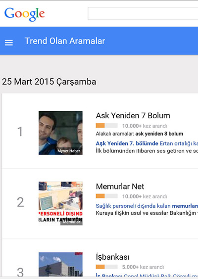Click rank number 3

(20, 273)
